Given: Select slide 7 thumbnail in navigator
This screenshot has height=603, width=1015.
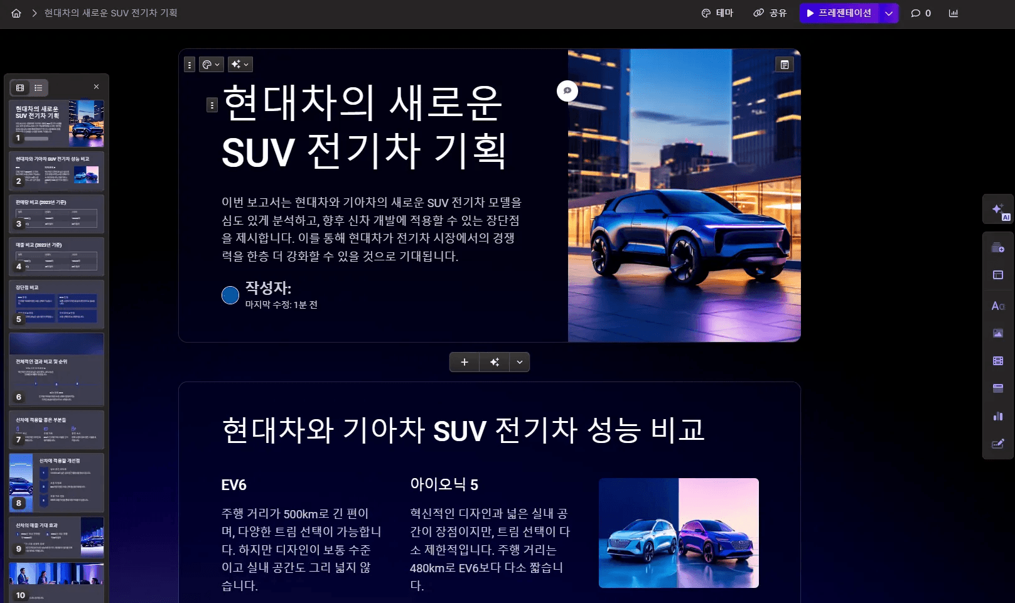Looking at the screenshot, I should (x=56, y=430).
